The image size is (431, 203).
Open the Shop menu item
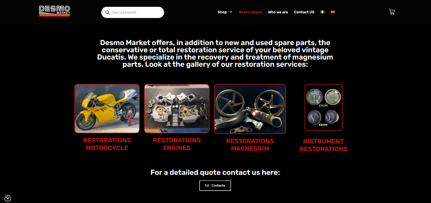point(222,12)
